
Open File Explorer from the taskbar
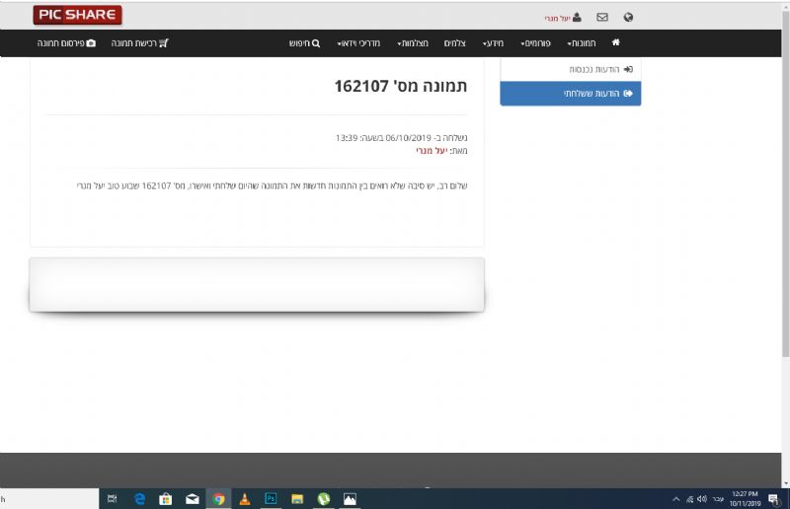(x=296, y=499)
